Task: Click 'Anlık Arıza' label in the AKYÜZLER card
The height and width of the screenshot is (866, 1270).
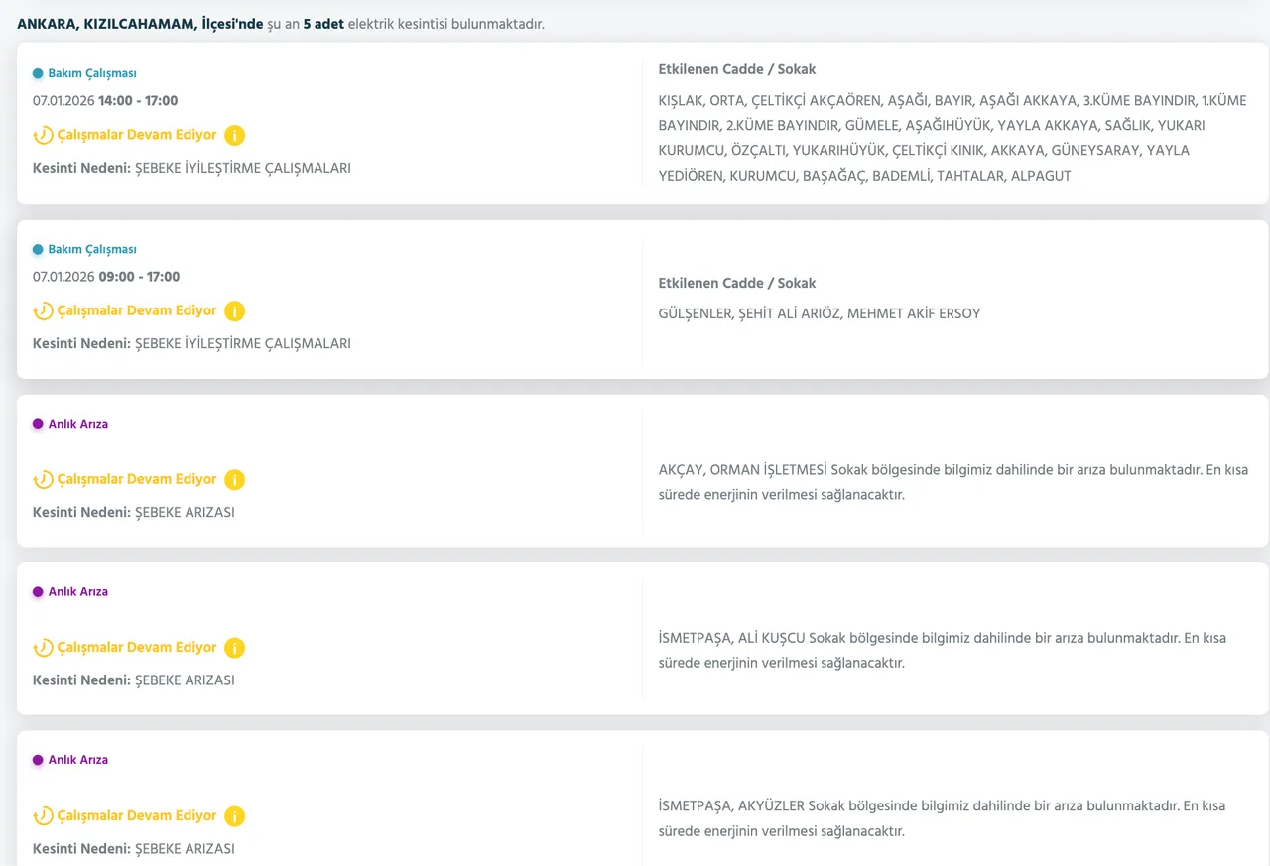Action: pos(77,760)
